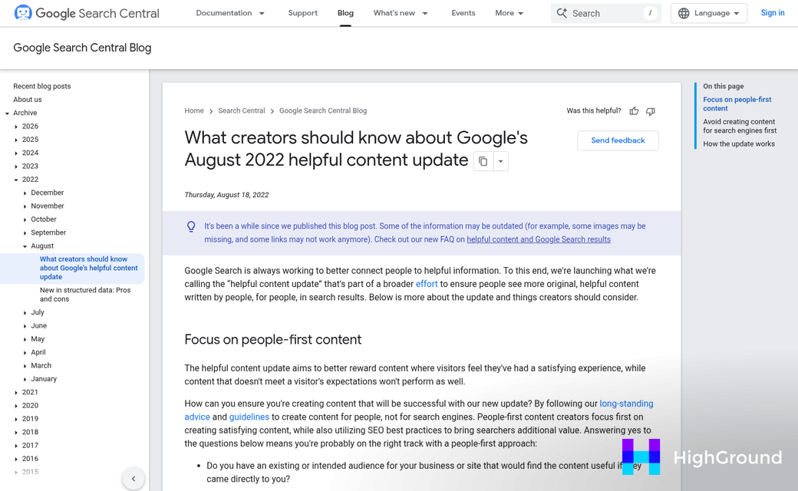
Task: Open the dropdown arrow next to the copy icon
Action: point(501,161)
